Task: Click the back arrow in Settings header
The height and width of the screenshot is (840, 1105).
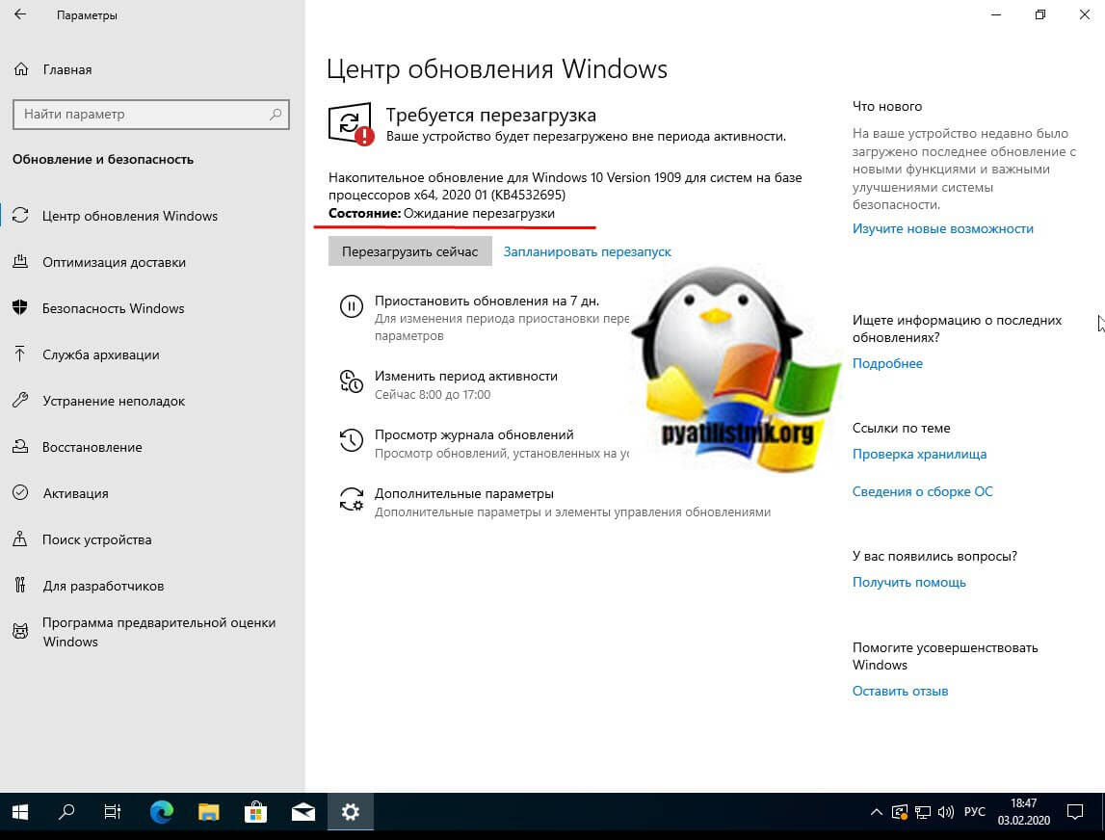Action: pyautogui.click(x=21, y=15)
